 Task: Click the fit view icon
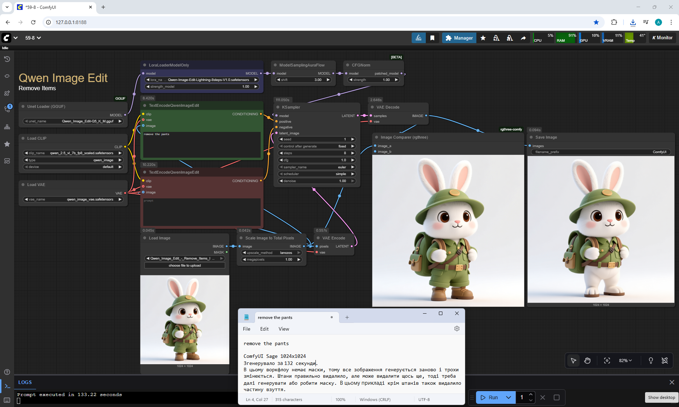pos(607,360)
